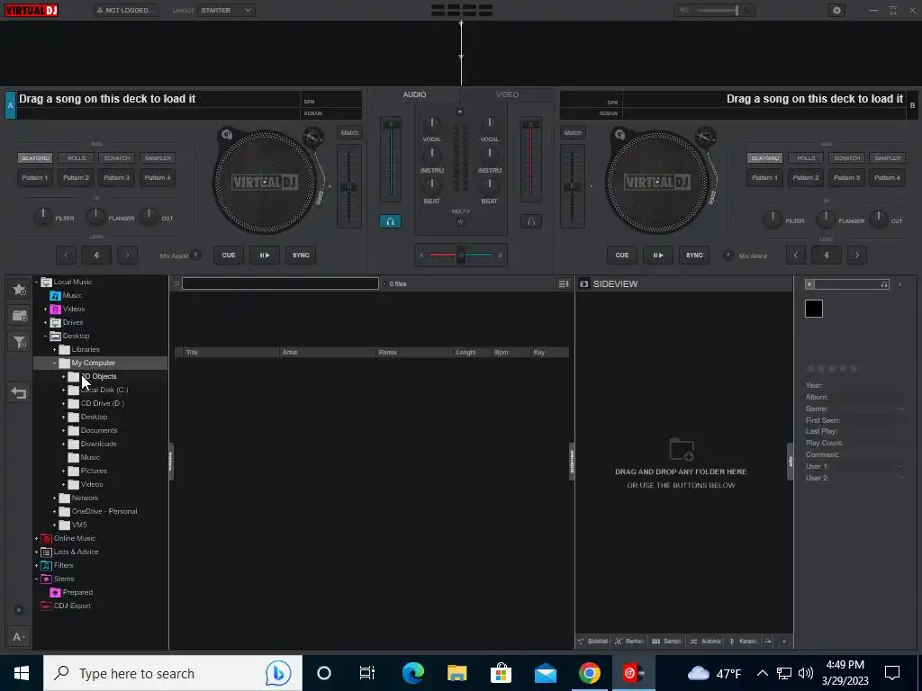
Task: Click the crossfader handle
Action: click(461, 255)
